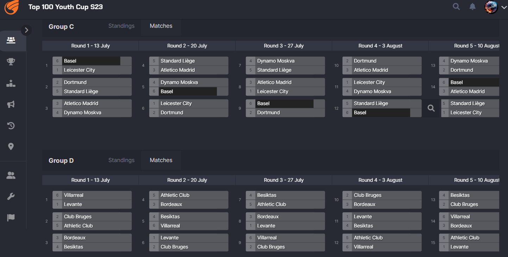Open the wrench settings icon in the sidebar
Image resolution: width=508 pixels, height=257 pixels.
tap(11, 197)
